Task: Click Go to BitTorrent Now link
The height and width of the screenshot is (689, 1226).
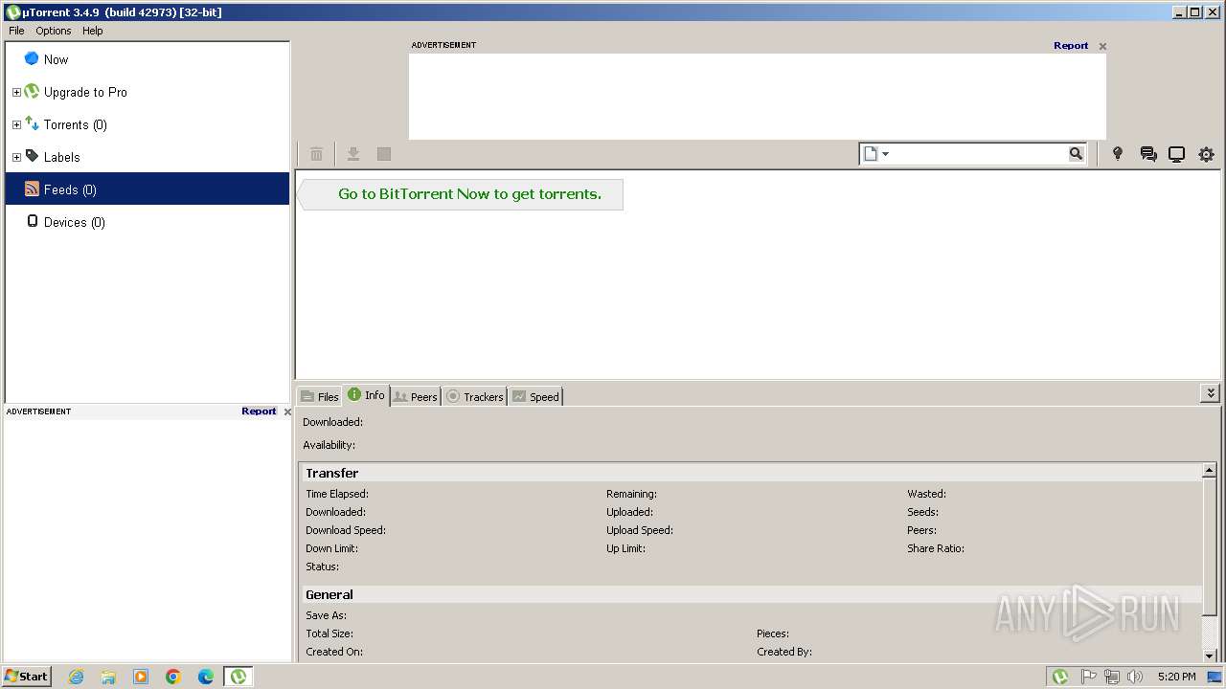Action: [469, 194]
